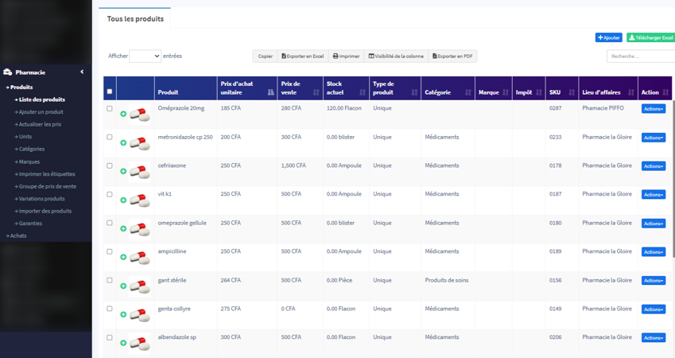
Task: Sort the SKU column using its arrows
Action: [x=571, y=92]
